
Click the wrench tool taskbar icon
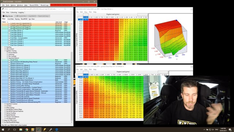pos(50,129)
